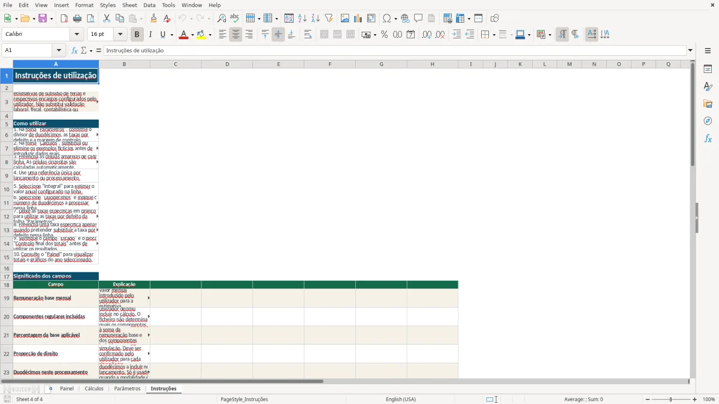Select Clone Formatting paintbrush
The image size is (719, 404).
point(154,19)
